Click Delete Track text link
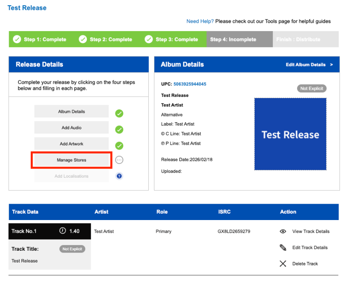346x281 pixels. pyautogui.click(x=305, y=264)
